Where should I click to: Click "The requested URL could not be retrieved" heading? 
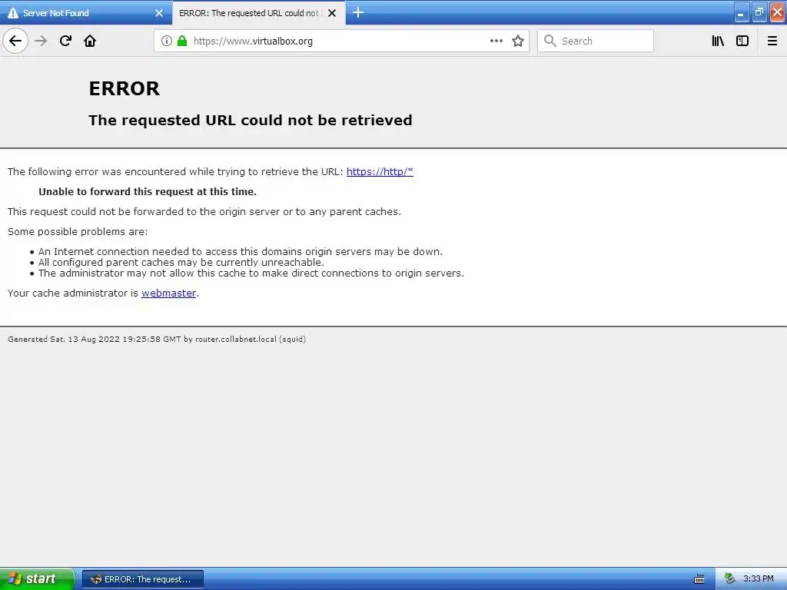pyautogui.click(x=251, y=121)
